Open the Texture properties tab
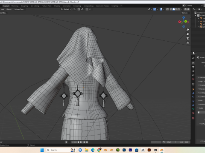This screenshot has width=205, height=153. pos(193,118)
